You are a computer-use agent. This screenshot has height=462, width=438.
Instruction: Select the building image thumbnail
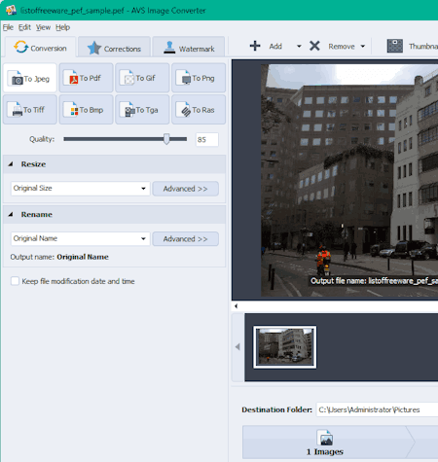pos(284,346)
